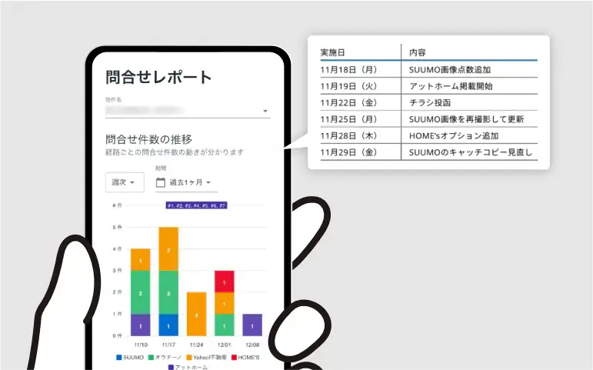Click the orange 11/24 bar
The height and width of the screenshot is (370, 593).
tap(196, 314)
